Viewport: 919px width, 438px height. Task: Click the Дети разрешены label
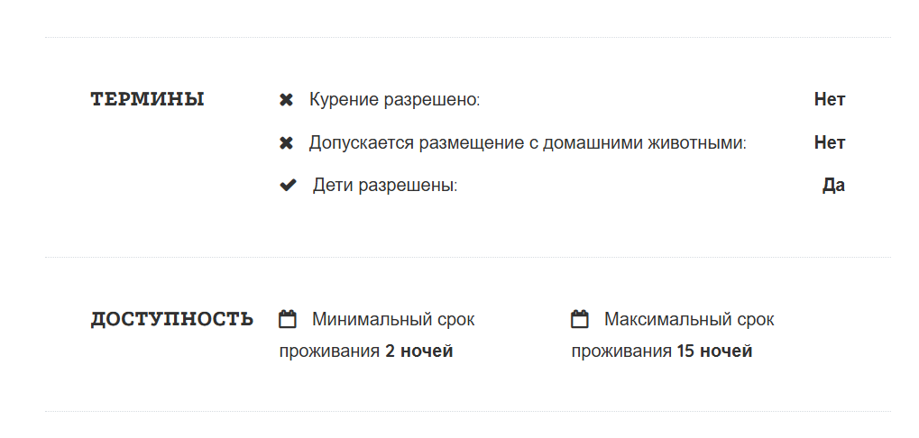click(385, 186)
